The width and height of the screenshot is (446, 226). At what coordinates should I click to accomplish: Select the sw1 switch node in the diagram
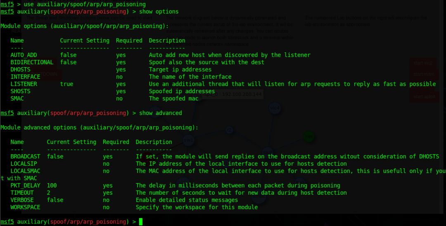(188, 140)
